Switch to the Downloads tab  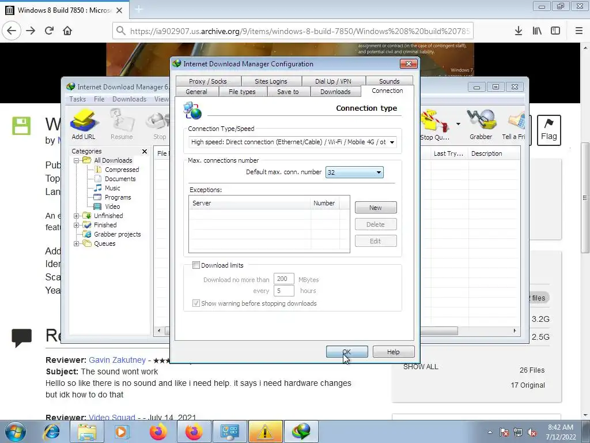(x=335, y=92)
